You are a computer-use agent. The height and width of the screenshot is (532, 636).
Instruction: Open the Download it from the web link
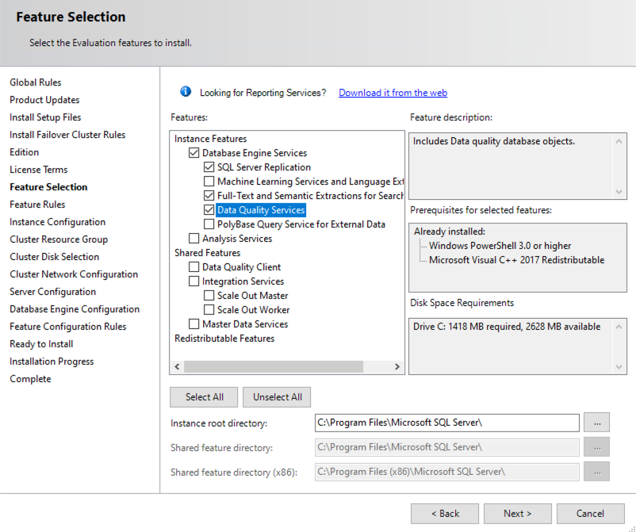393,93
